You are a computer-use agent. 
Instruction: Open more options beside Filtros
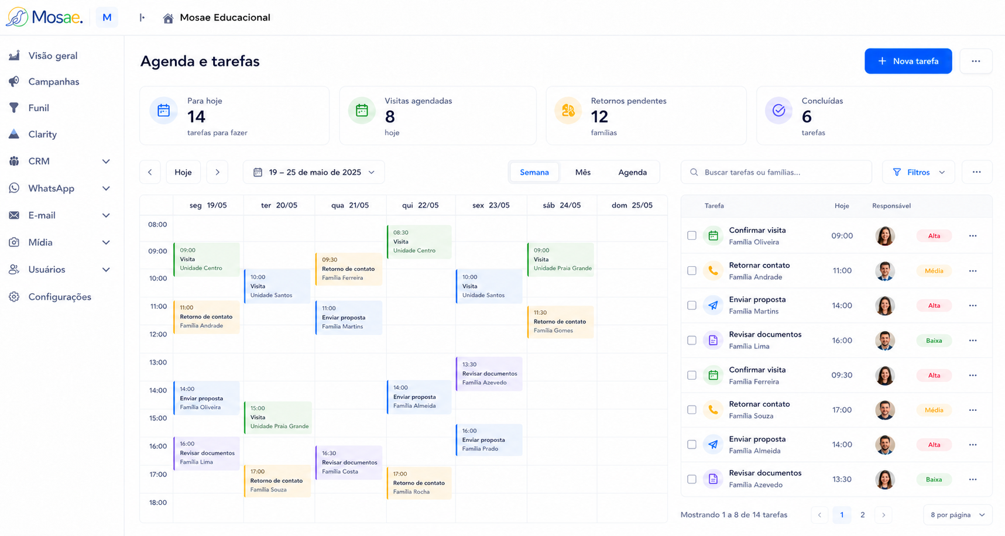976,172
